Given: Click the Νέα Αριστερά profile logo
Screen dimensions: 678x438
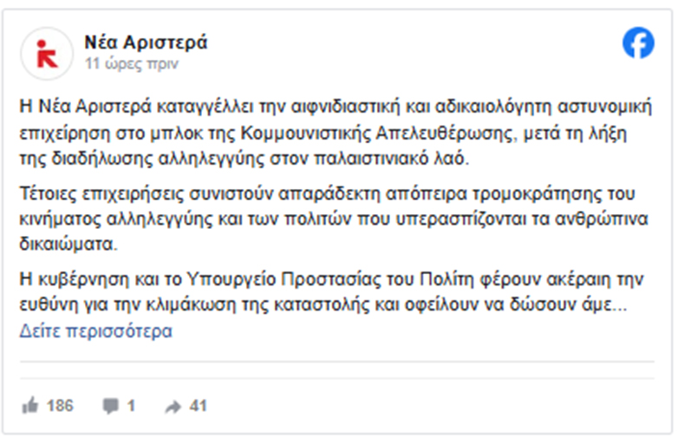Looking at the screenshot, I should click(x=46, y=52).
